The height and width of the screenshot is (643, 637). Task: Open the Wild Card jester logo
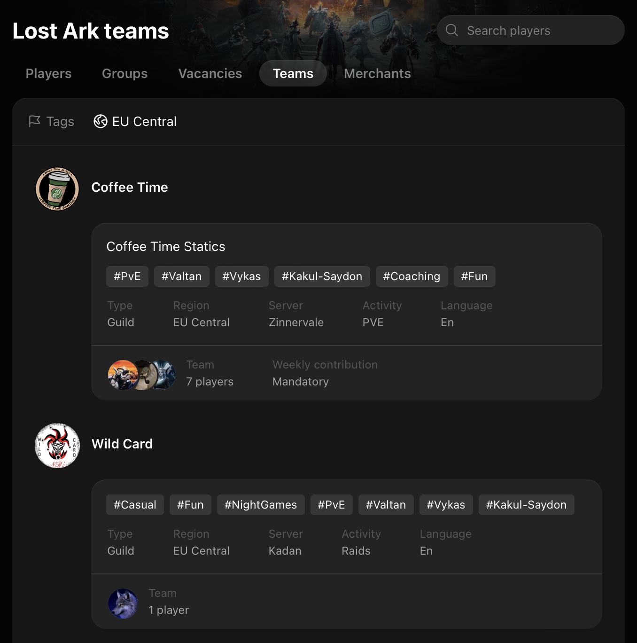coord(57,446)
